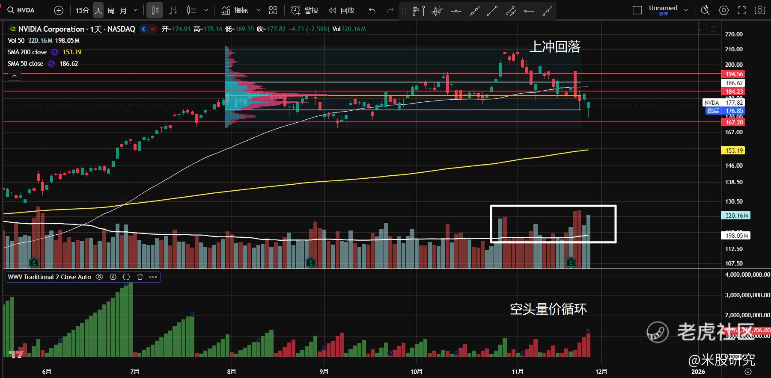
Task: Expand the favorite indicators dropdown arrow
Action: pos(258,10)
